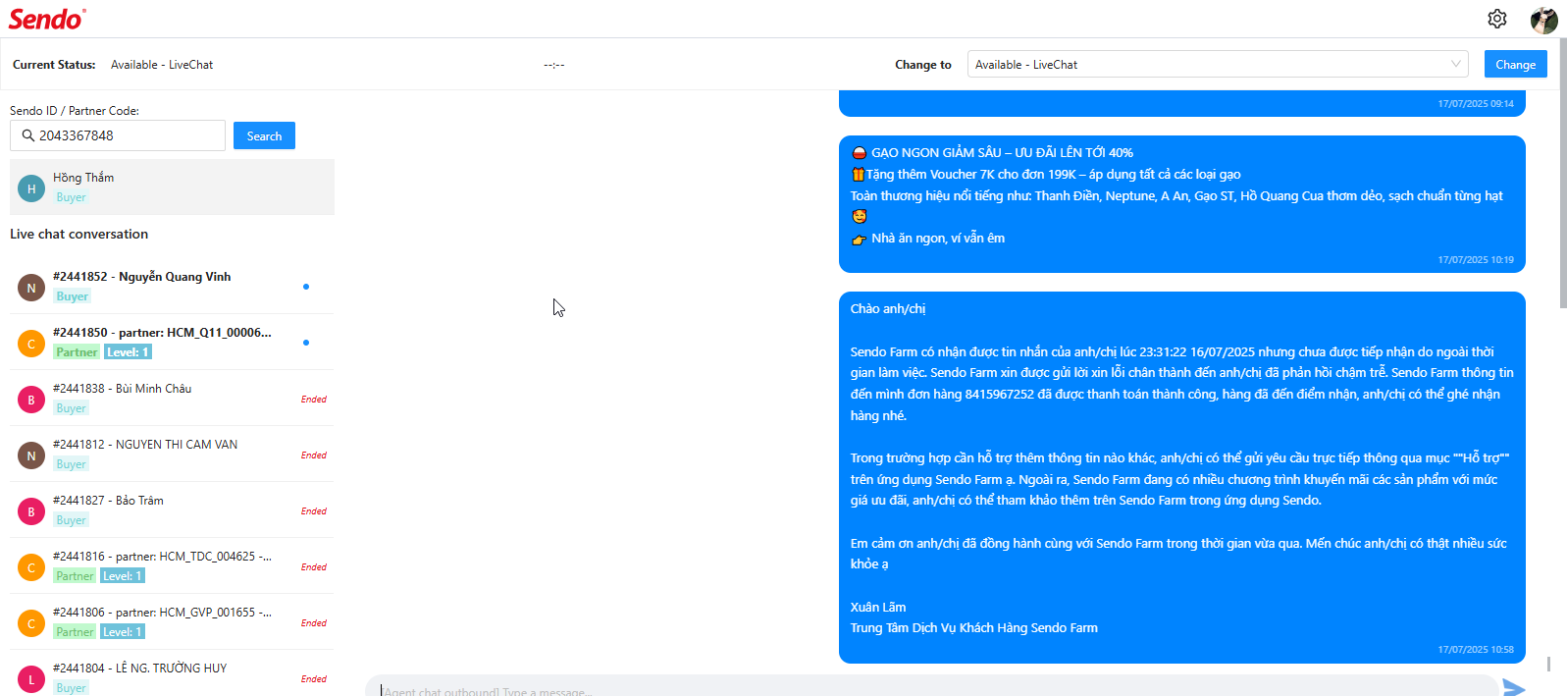
Task: Click avatar of conversation #2441806
Action: (x=31, y=623)
